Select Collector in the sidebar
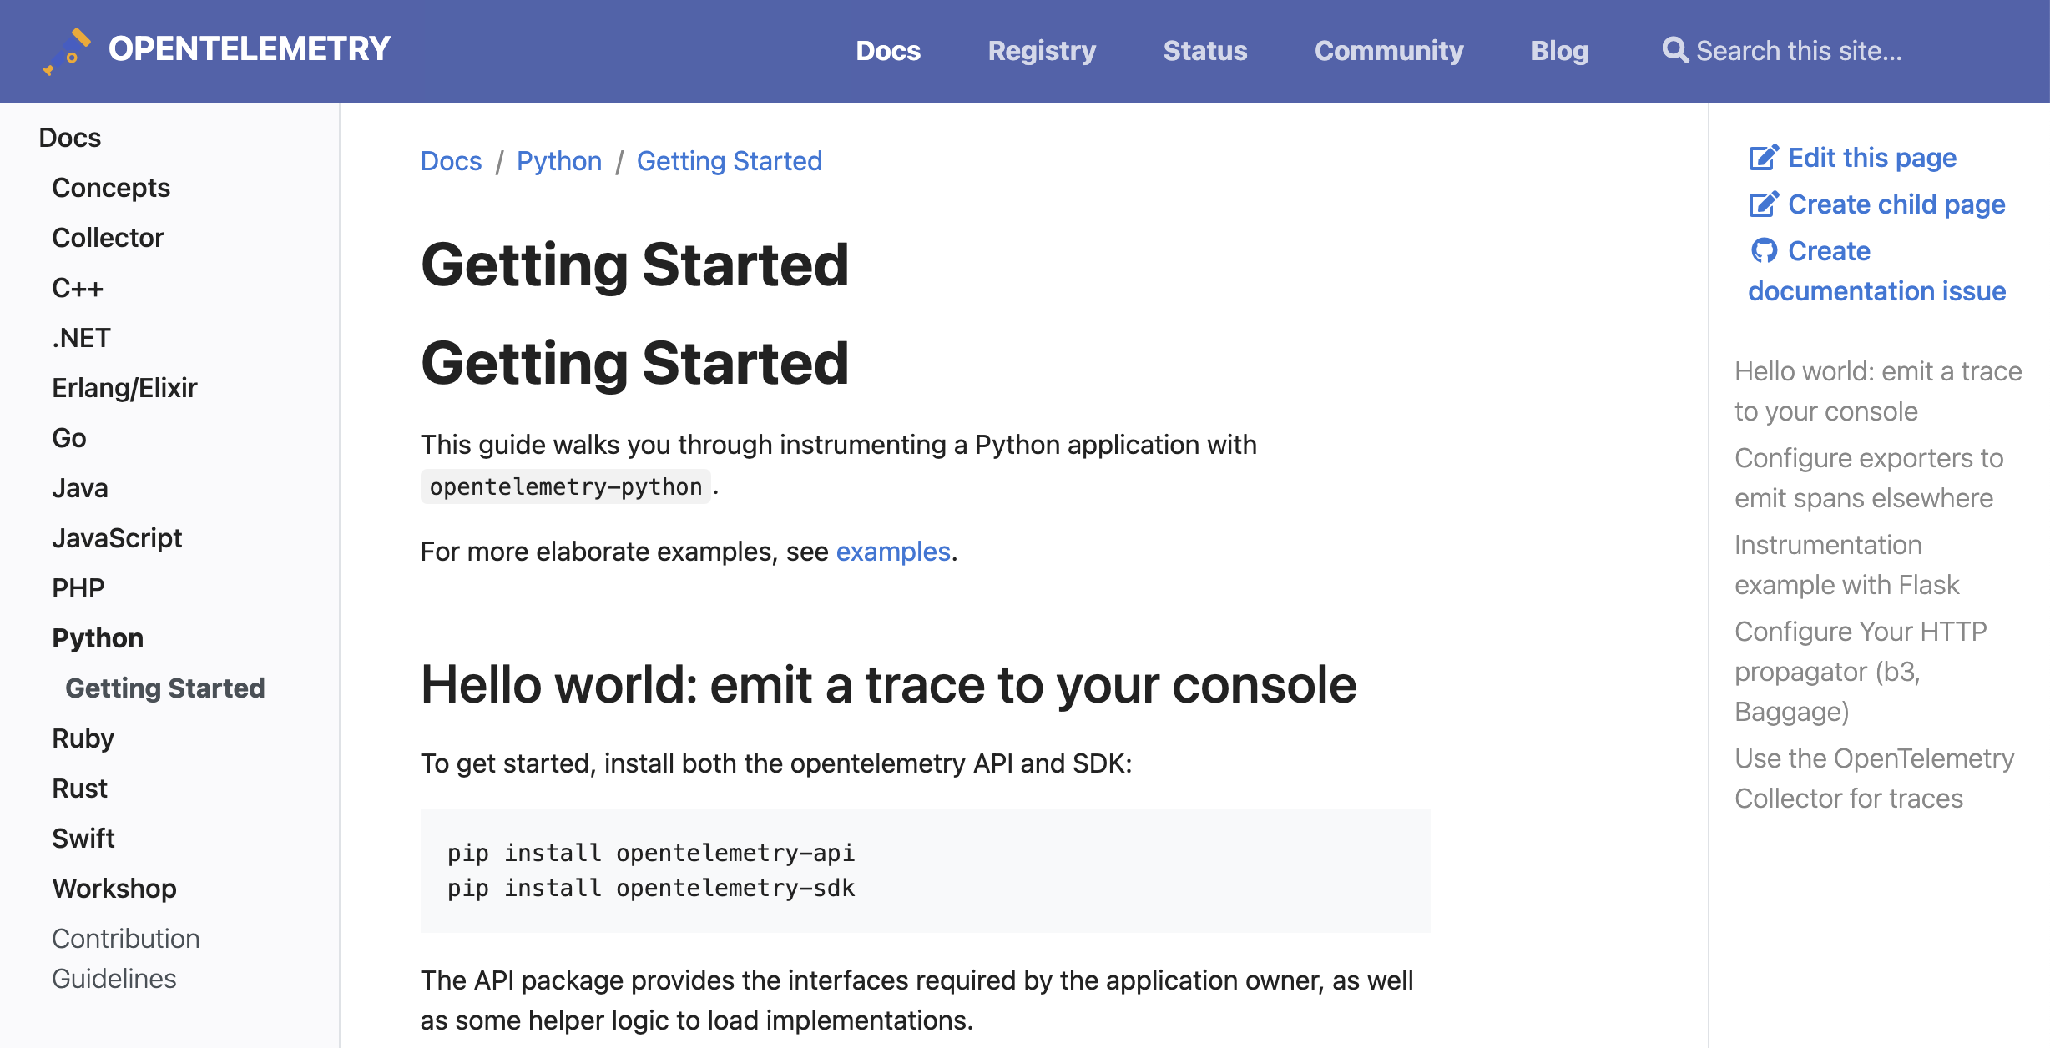 pyautogui.click(x=108, y=237)
